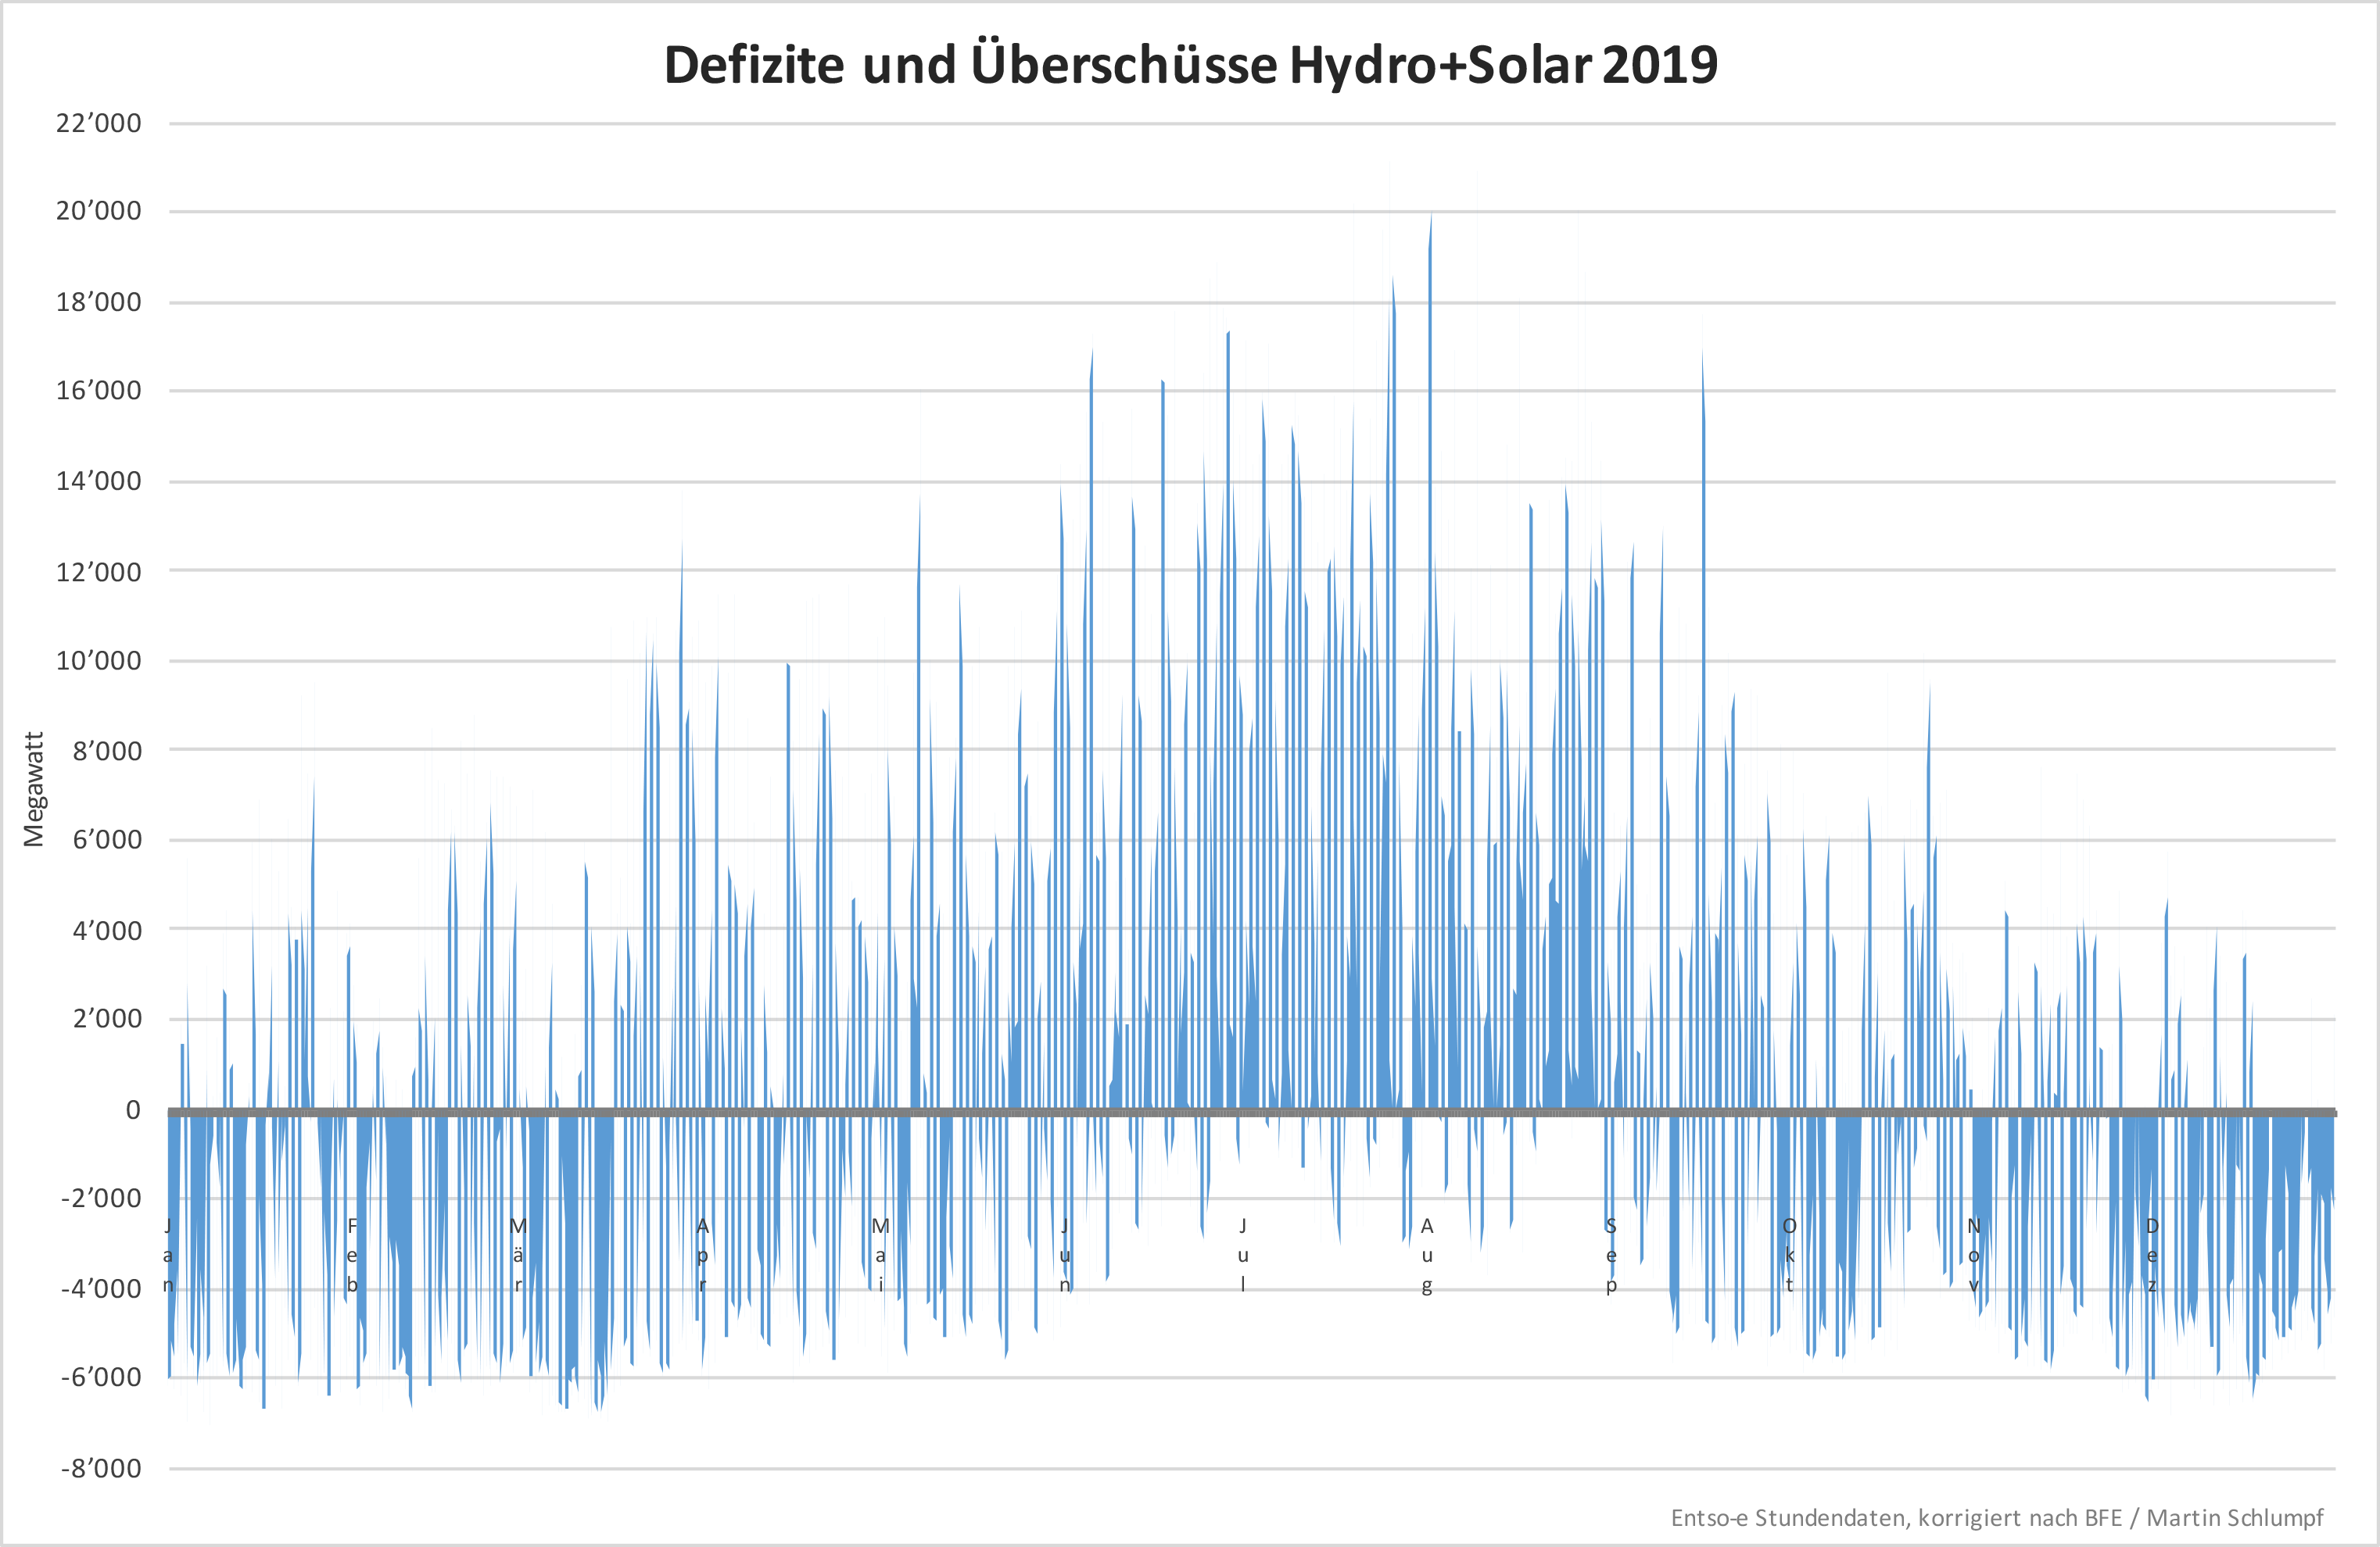This screenshot has height=1547, width=2380.
Task: Select the 'Apr' month label
Action: (x=702, y=1256)
